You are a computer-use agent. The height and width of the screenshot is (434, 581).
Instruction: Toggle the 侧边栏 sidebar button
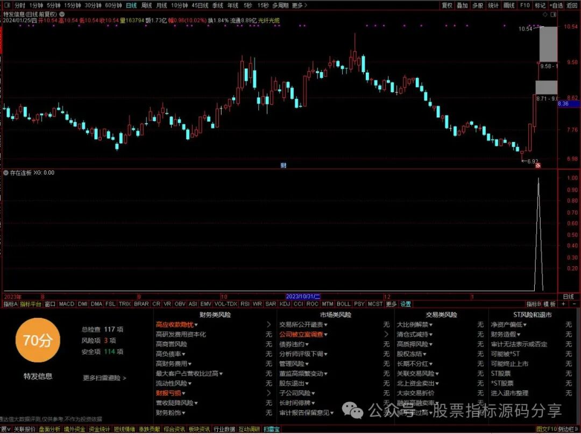pos(567,430)
